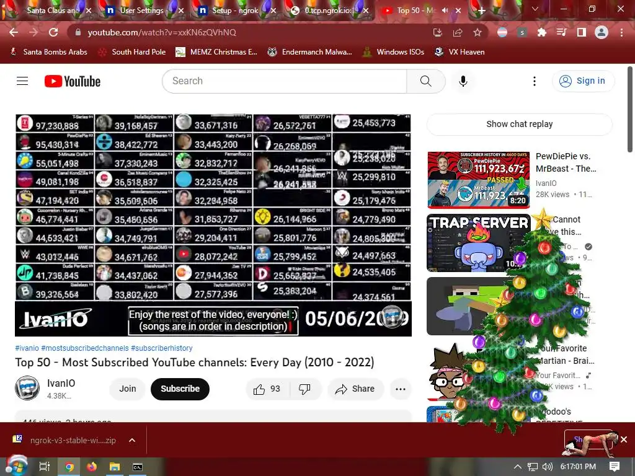Focus the YouTube Search field
Viewport: 635px width, 476px height.
[285, 81]
